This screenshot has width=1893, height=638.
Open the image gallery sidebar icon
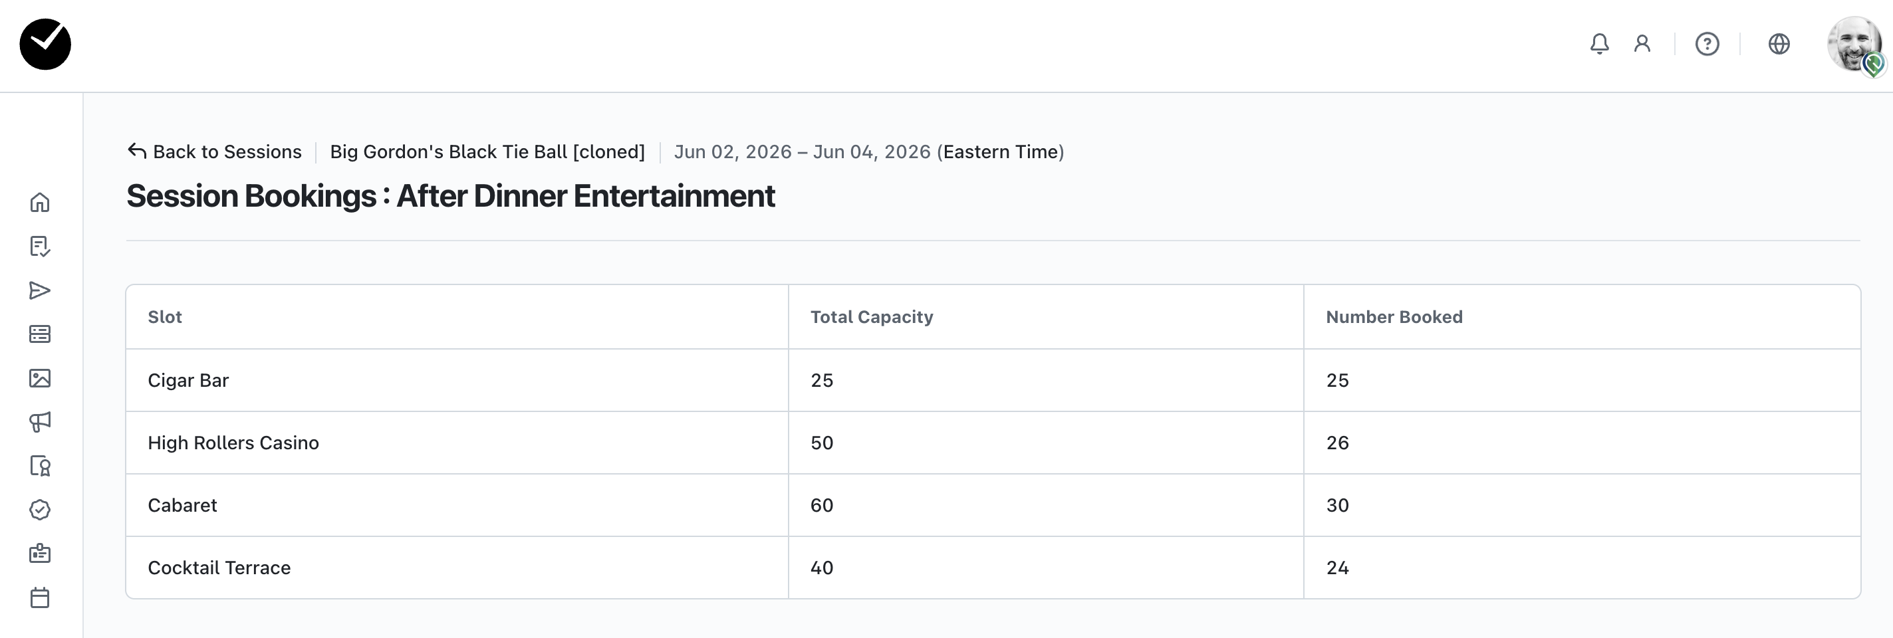[40, 378]
